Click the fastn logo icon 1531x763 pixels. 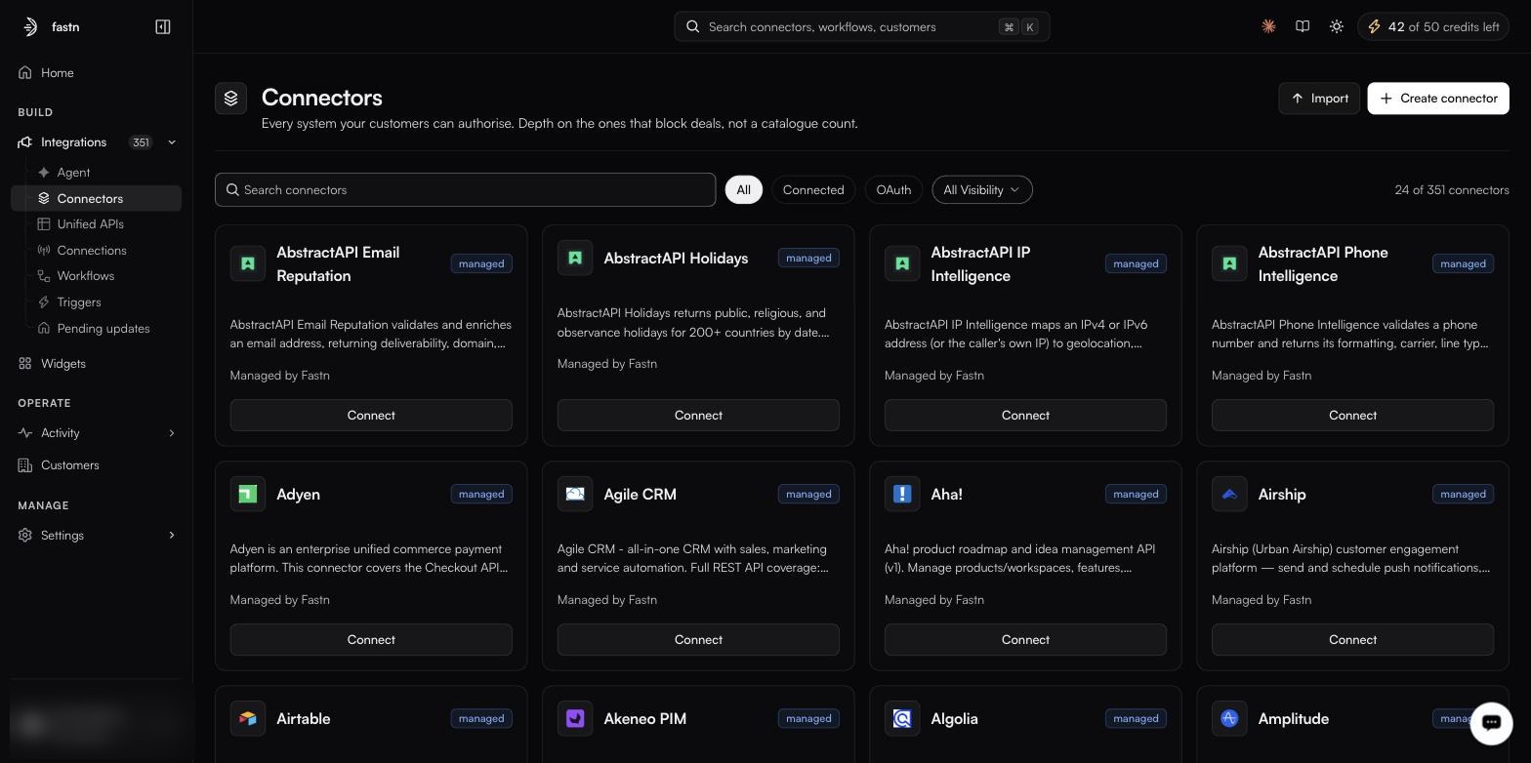coord(30,27)
